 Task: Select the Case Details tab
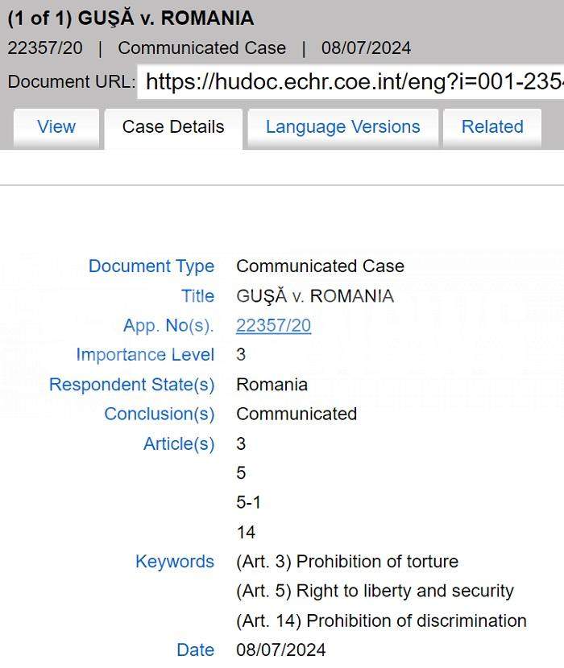tap(173, 127)
